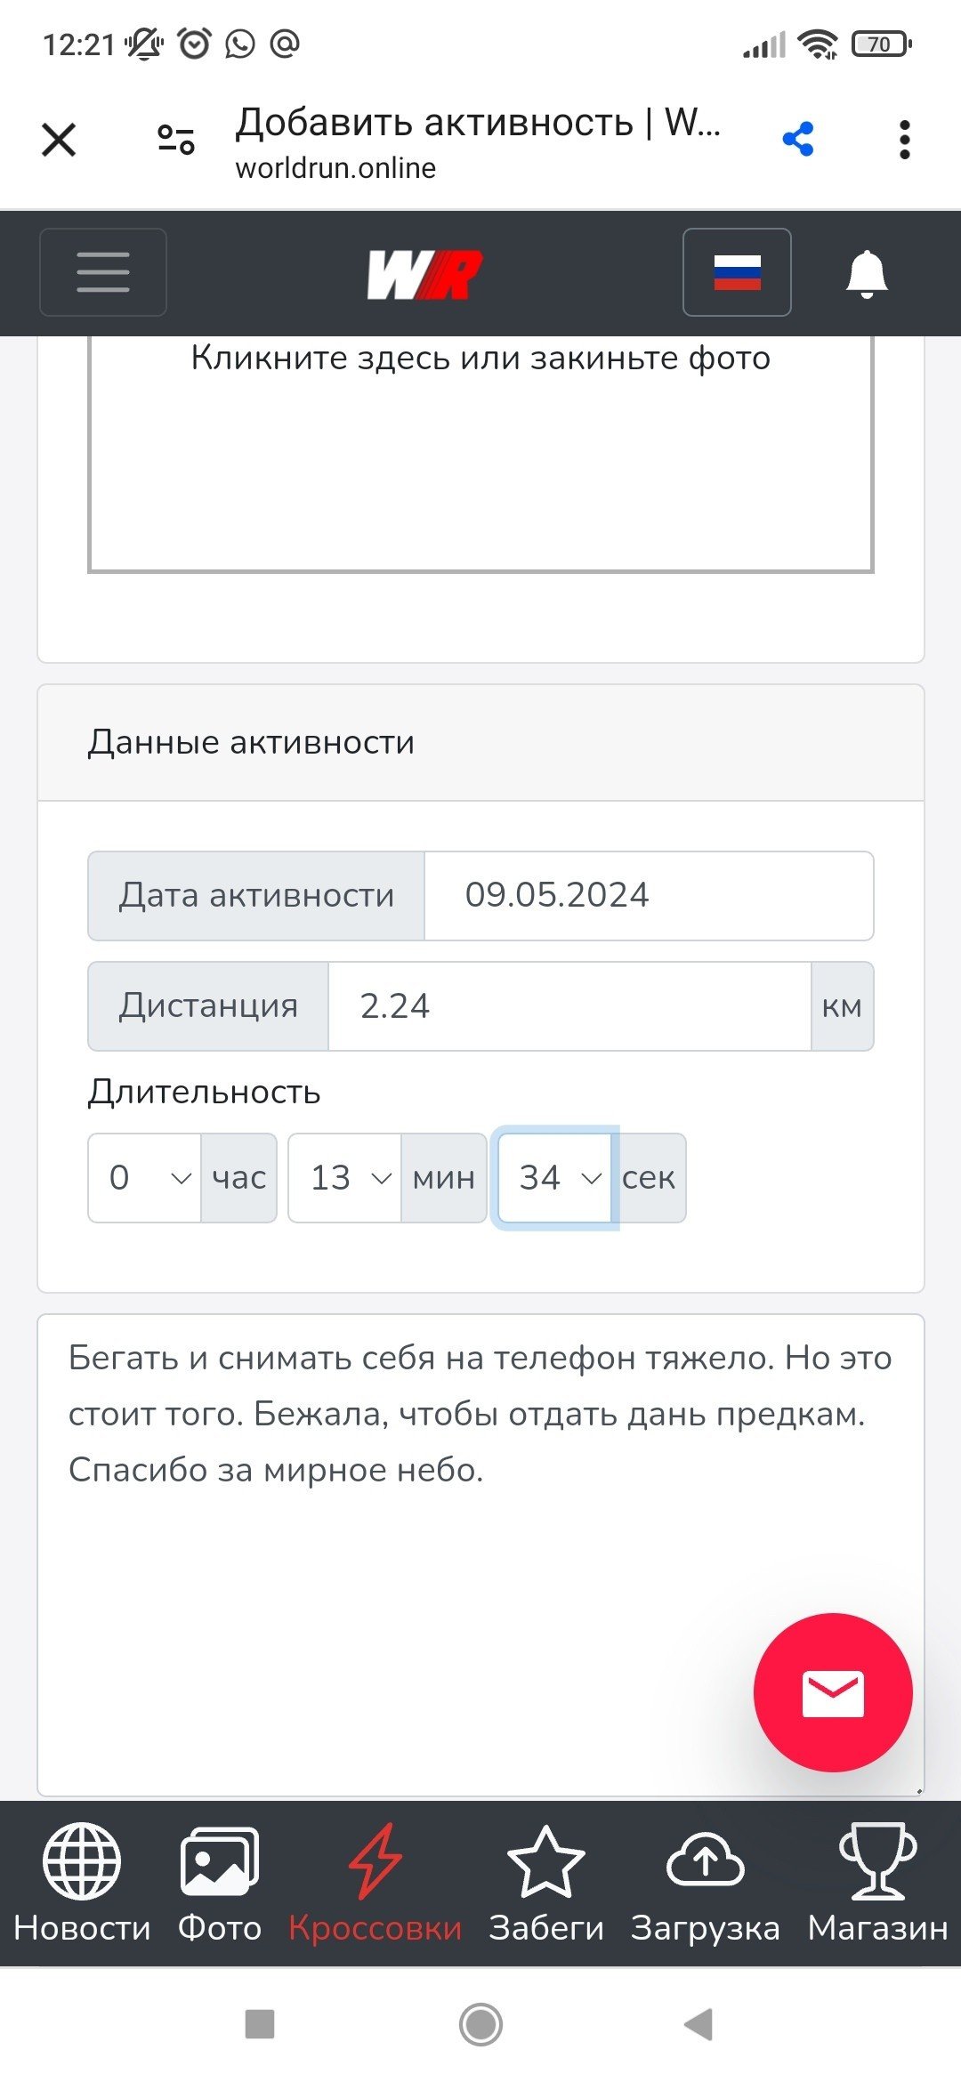The height and width of the screenshot is (2082, 961).
Task: Expand the minutes dropdown showing 13
Action: [345, 1178]
